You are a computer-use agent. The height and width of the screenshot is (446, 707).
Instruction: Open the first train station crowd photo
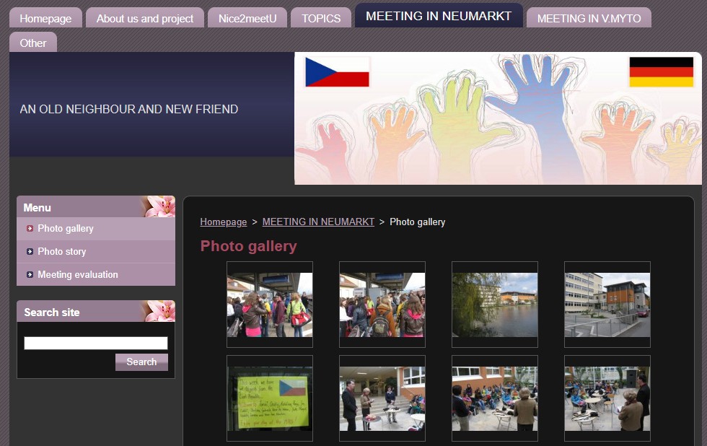270,305
